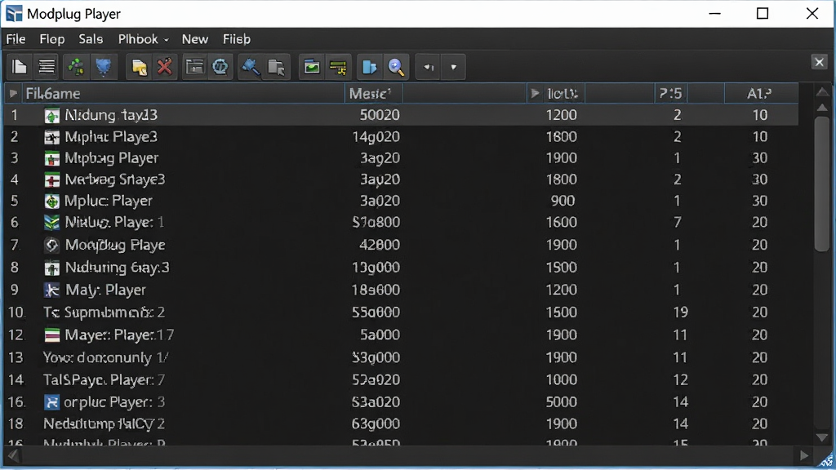
Task: Click the triangle left of lo'ü: header
Action: pyautogui.click(x=535, y=94)
